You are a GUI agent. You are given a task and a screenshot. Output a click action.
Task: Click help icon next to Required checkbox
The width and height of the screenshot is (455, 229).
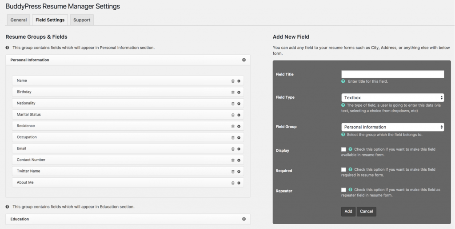[351, 169]
